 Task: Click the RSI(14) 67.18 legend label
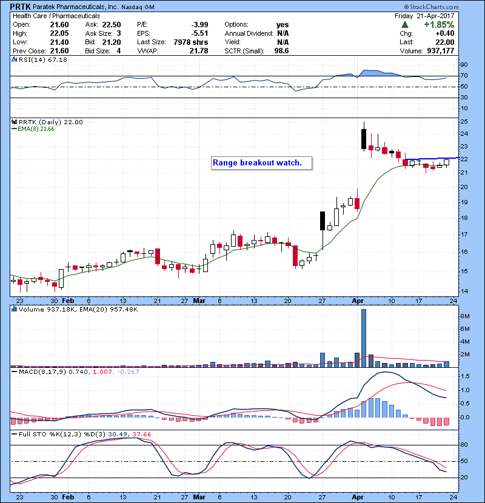(x=43, y=59)
